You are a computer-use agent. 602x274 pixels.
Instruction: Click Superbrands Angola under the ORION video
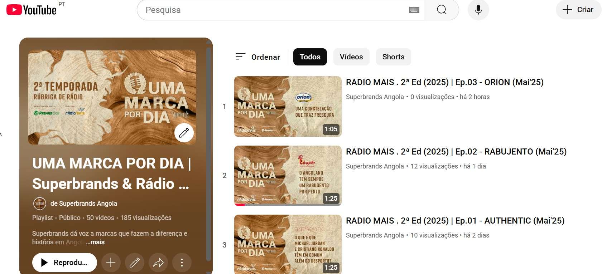point(375,97)
